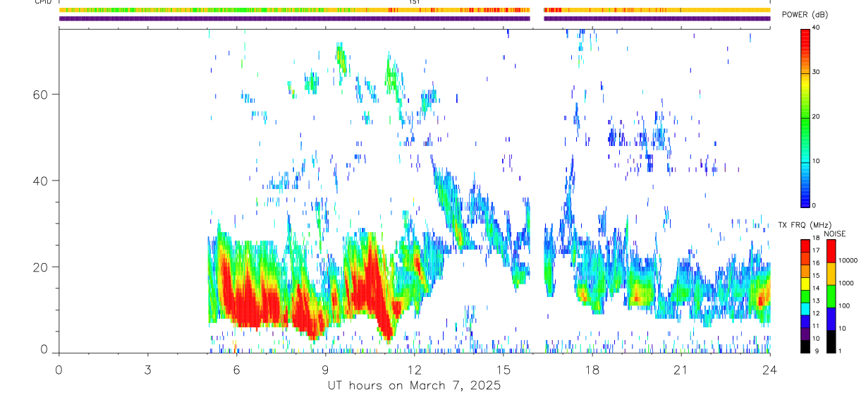Click the 151 CPID value above the plot
Image resolution: width=866 pixels, height=400 pixels.
click(415, 2)
